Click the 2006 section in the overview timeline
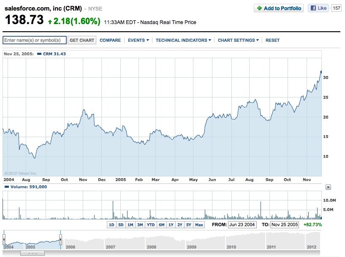The image size is (345, 257). 84,241
